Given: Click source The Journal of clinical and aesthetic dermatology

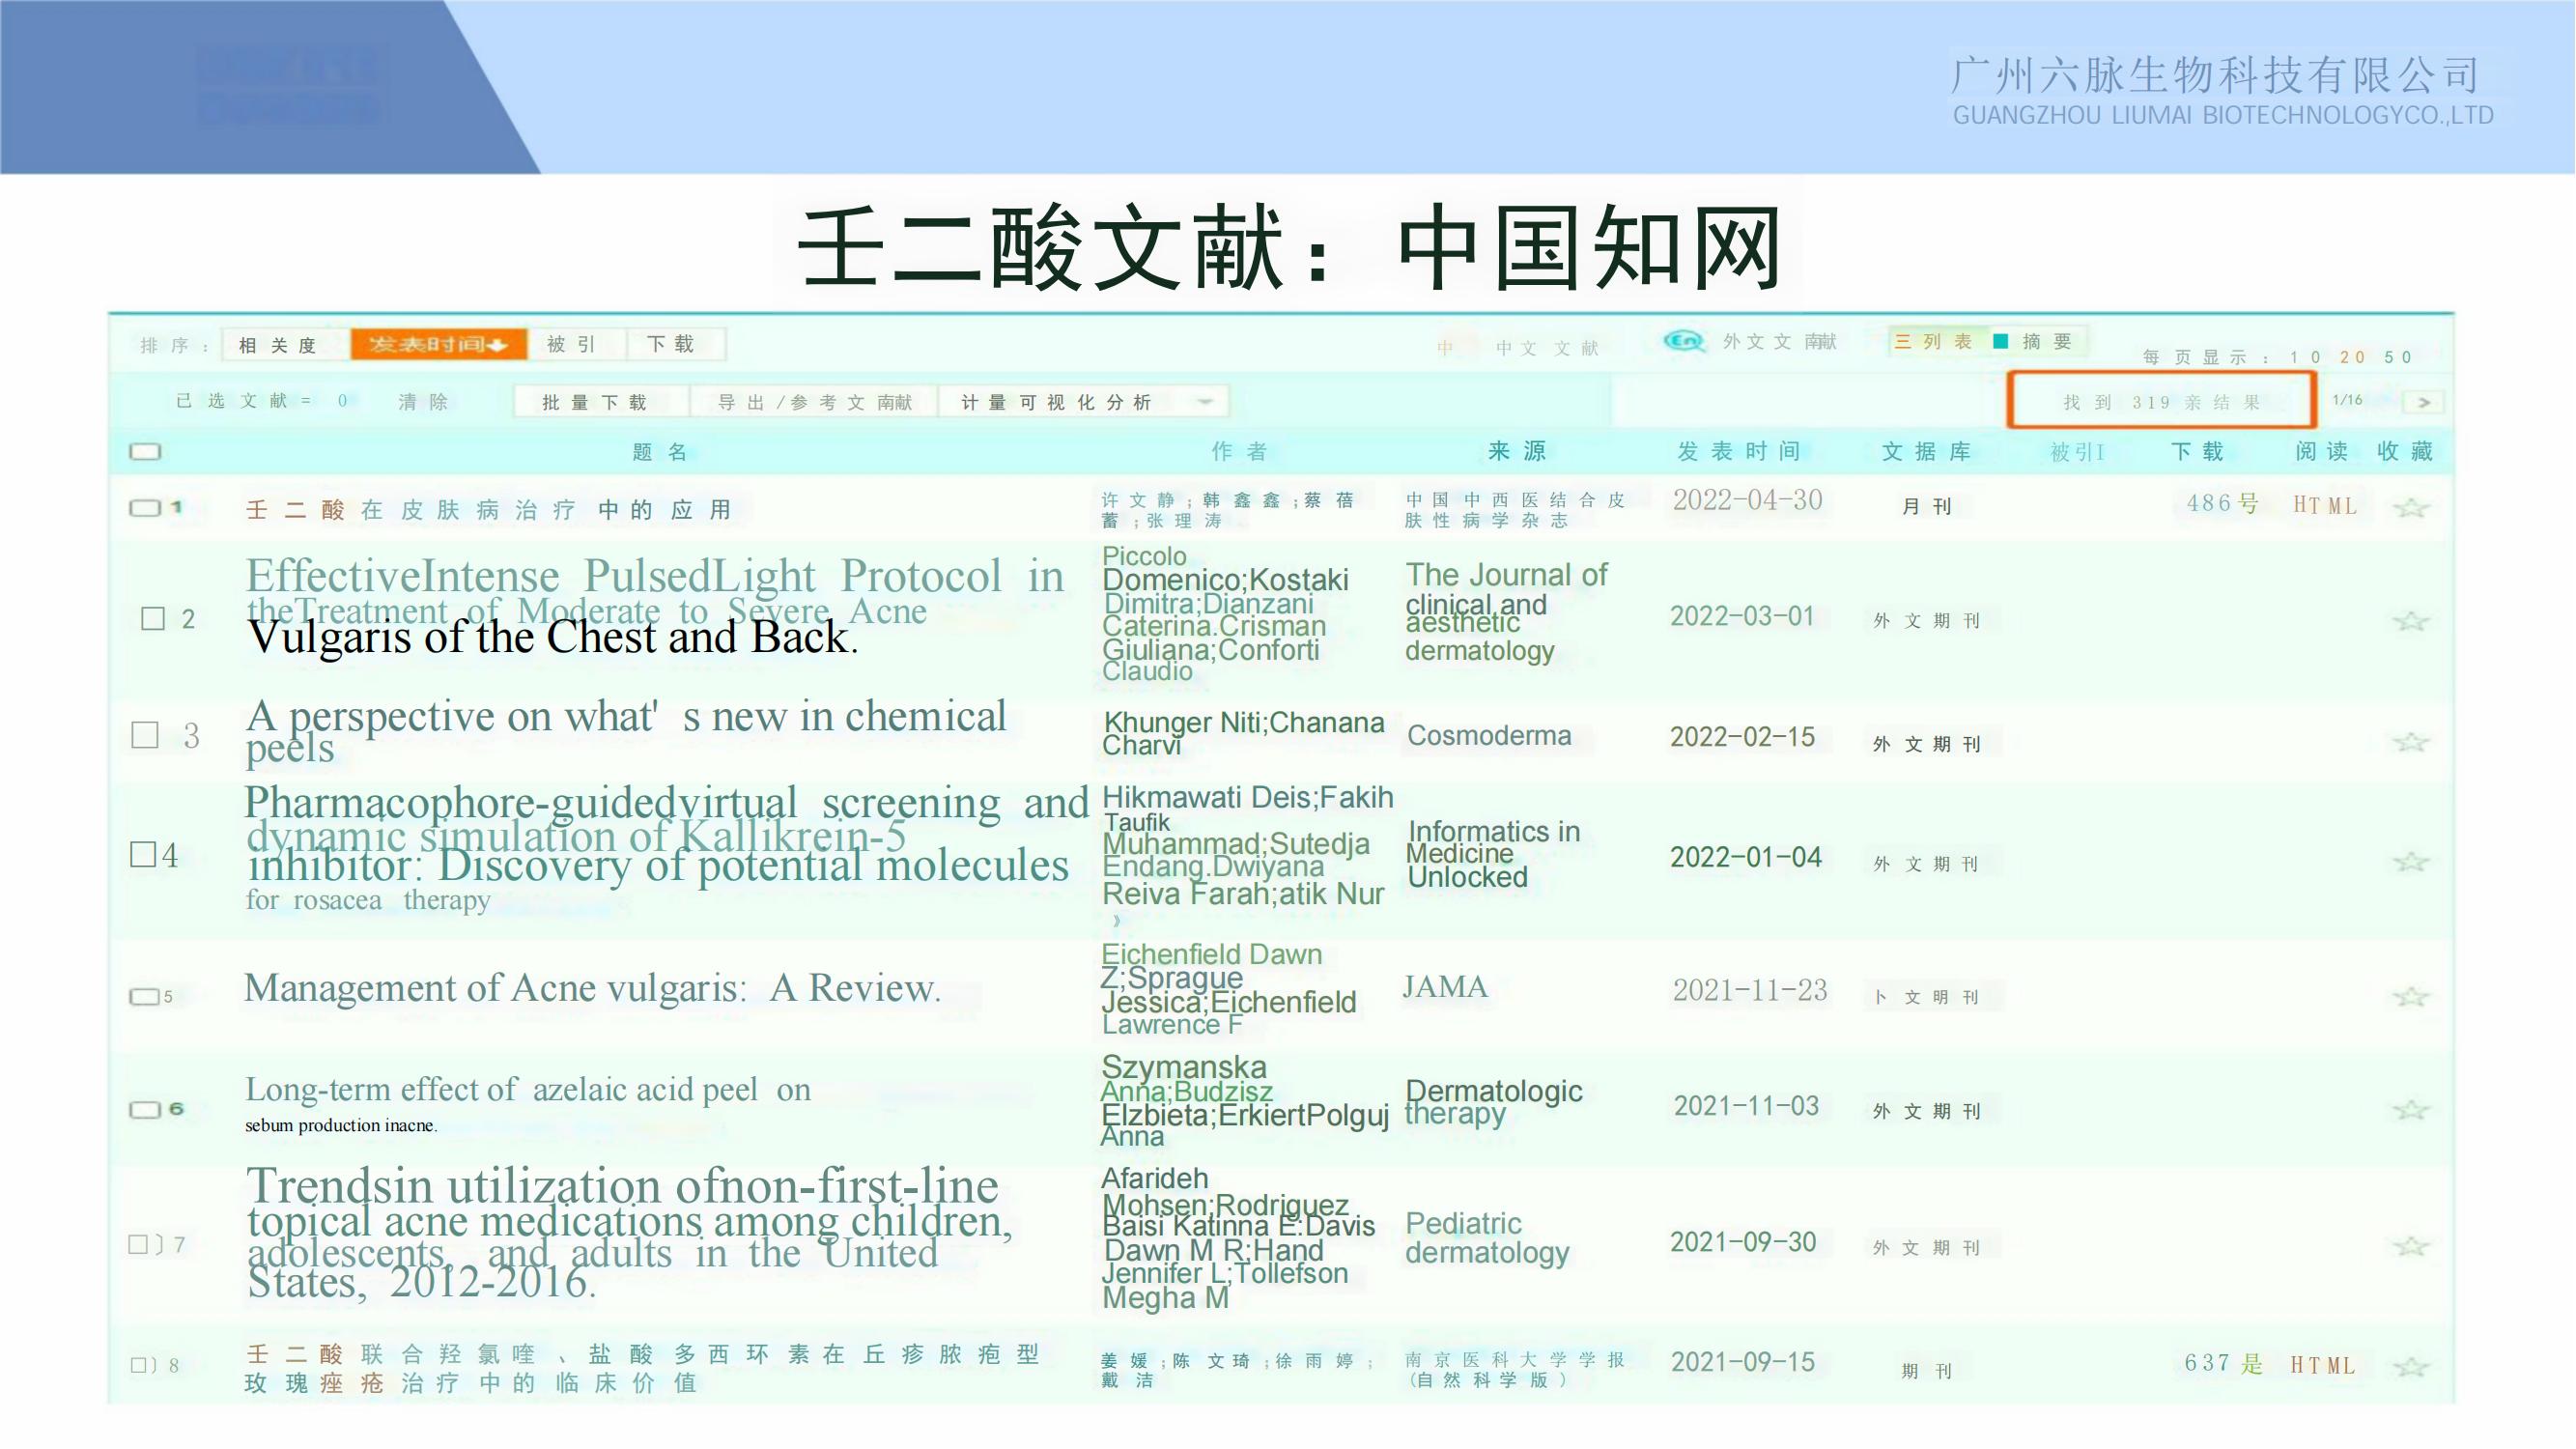Looking at the screenshot, I should coord(1506,612).
